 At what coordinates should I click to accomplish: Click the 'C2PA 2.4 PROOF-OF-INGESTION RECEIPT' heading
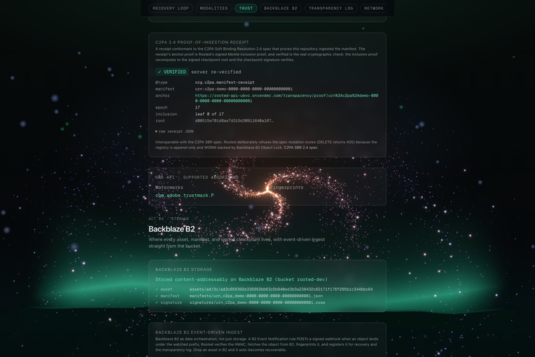pos(202,43)
